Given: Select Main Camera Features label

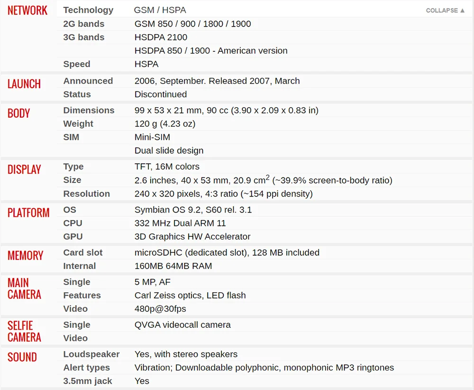Looking at the screenshot, I should (x=82, y=295).
